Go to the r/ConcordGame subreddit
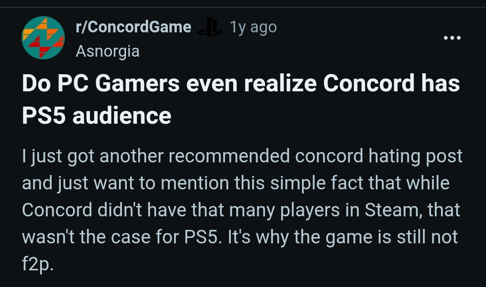486x287 pixels. tap(134, 27)
